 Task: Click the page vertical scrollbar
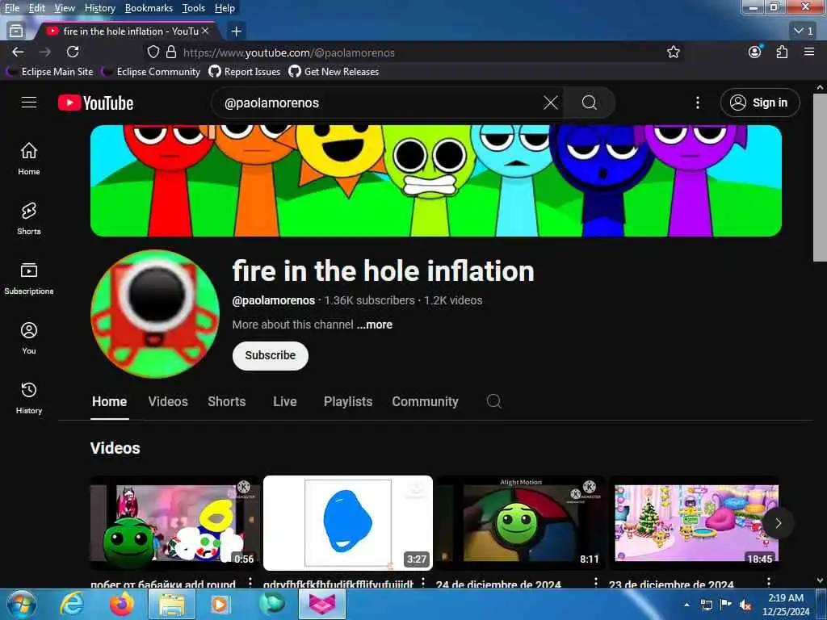(820, 177)
